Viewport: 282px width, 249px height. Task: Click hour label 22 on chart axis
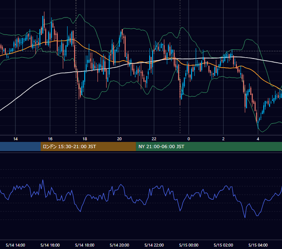click(154, 139)
